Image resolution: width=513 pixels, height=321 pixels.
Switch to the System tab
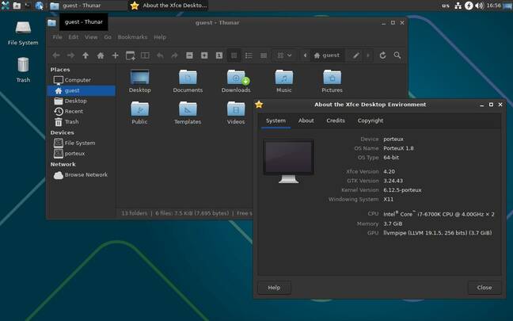point(275,120)
